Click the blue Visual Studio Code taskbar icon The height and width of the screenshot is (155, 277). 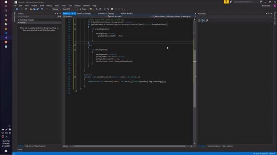click(6, 33)
